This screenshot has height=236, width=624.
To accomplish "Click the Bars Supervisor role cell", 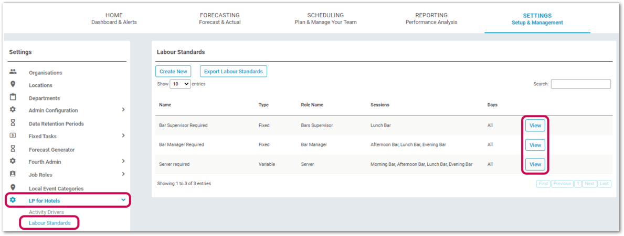I will [x=317, y=126].
